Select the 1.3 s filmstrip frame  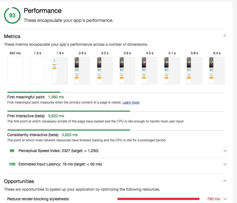pos(38,70)
